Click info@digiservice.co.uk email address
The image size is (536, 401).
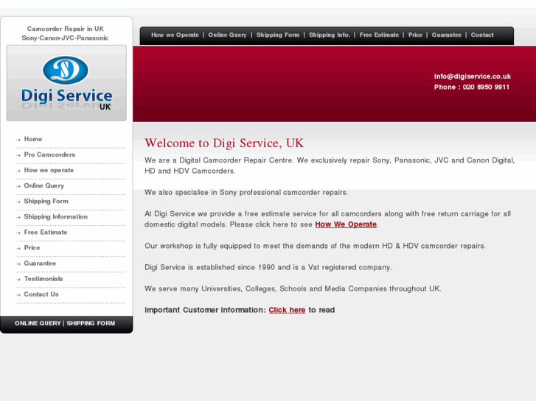(x=473, y=77)
